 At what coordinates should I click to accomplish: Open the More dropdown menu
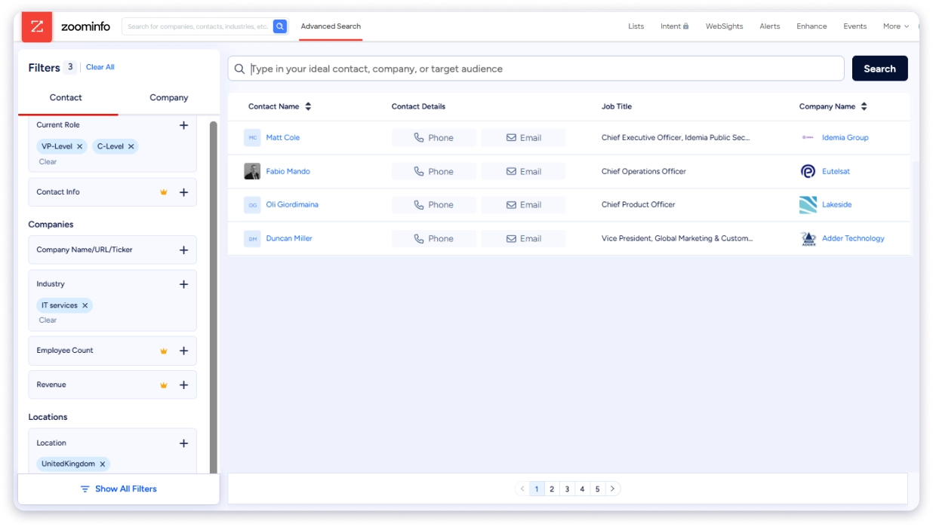click(x=896, y=26)
